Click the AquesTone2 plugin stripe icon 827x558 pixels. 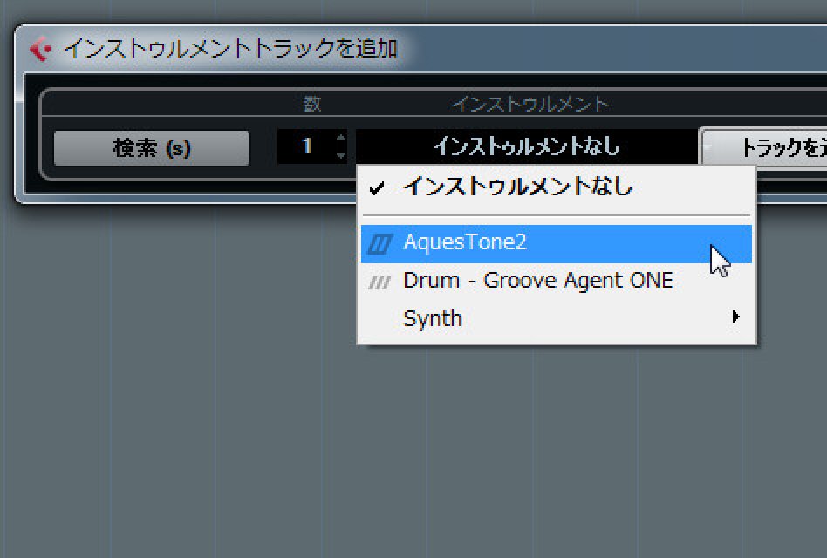point(379,244)
